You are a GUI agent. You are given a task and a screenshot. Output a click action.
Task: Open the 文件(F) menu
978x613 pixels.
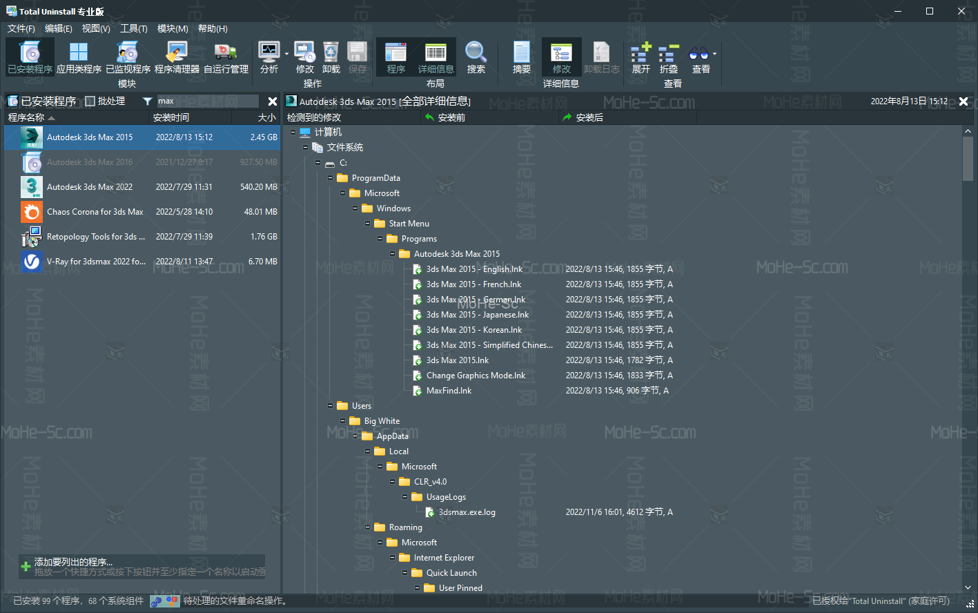[21, 28]
